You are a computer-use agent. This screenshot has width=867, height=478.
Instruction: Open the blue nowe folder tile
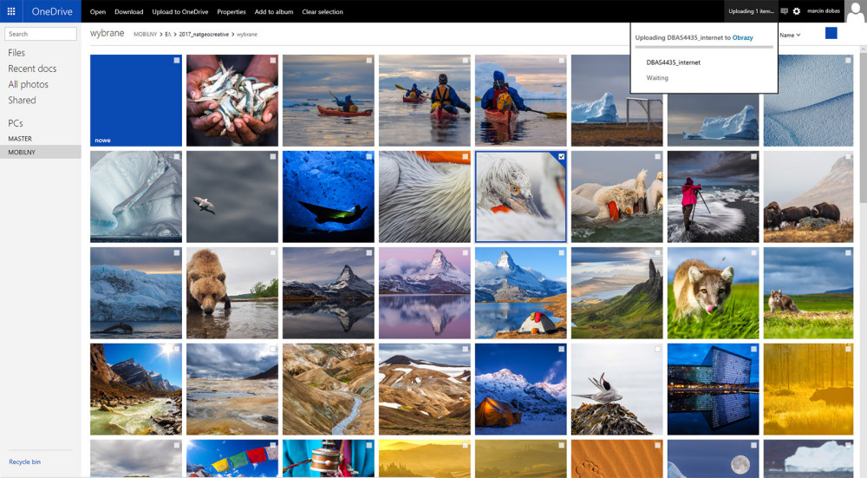136,100
